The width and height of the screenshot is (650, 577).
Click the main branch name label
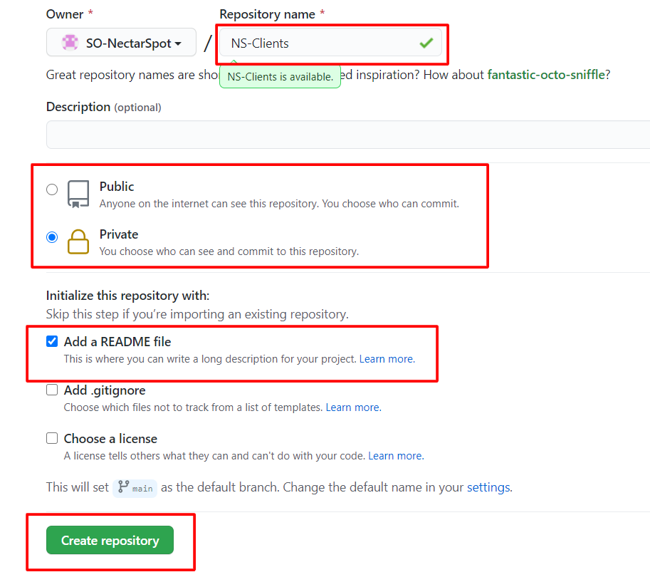(142, 489)
